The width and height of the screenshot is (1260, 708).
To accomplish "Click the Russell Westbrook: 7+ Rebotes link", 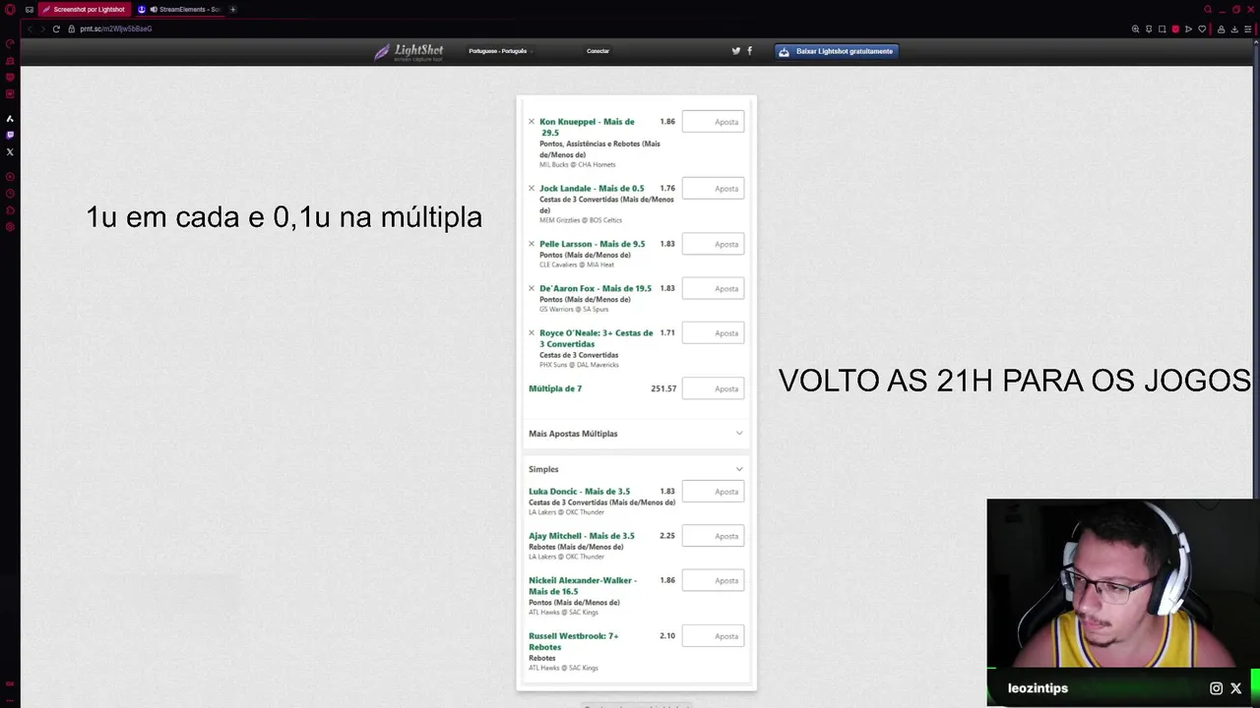I will click(x=574, y=641).
